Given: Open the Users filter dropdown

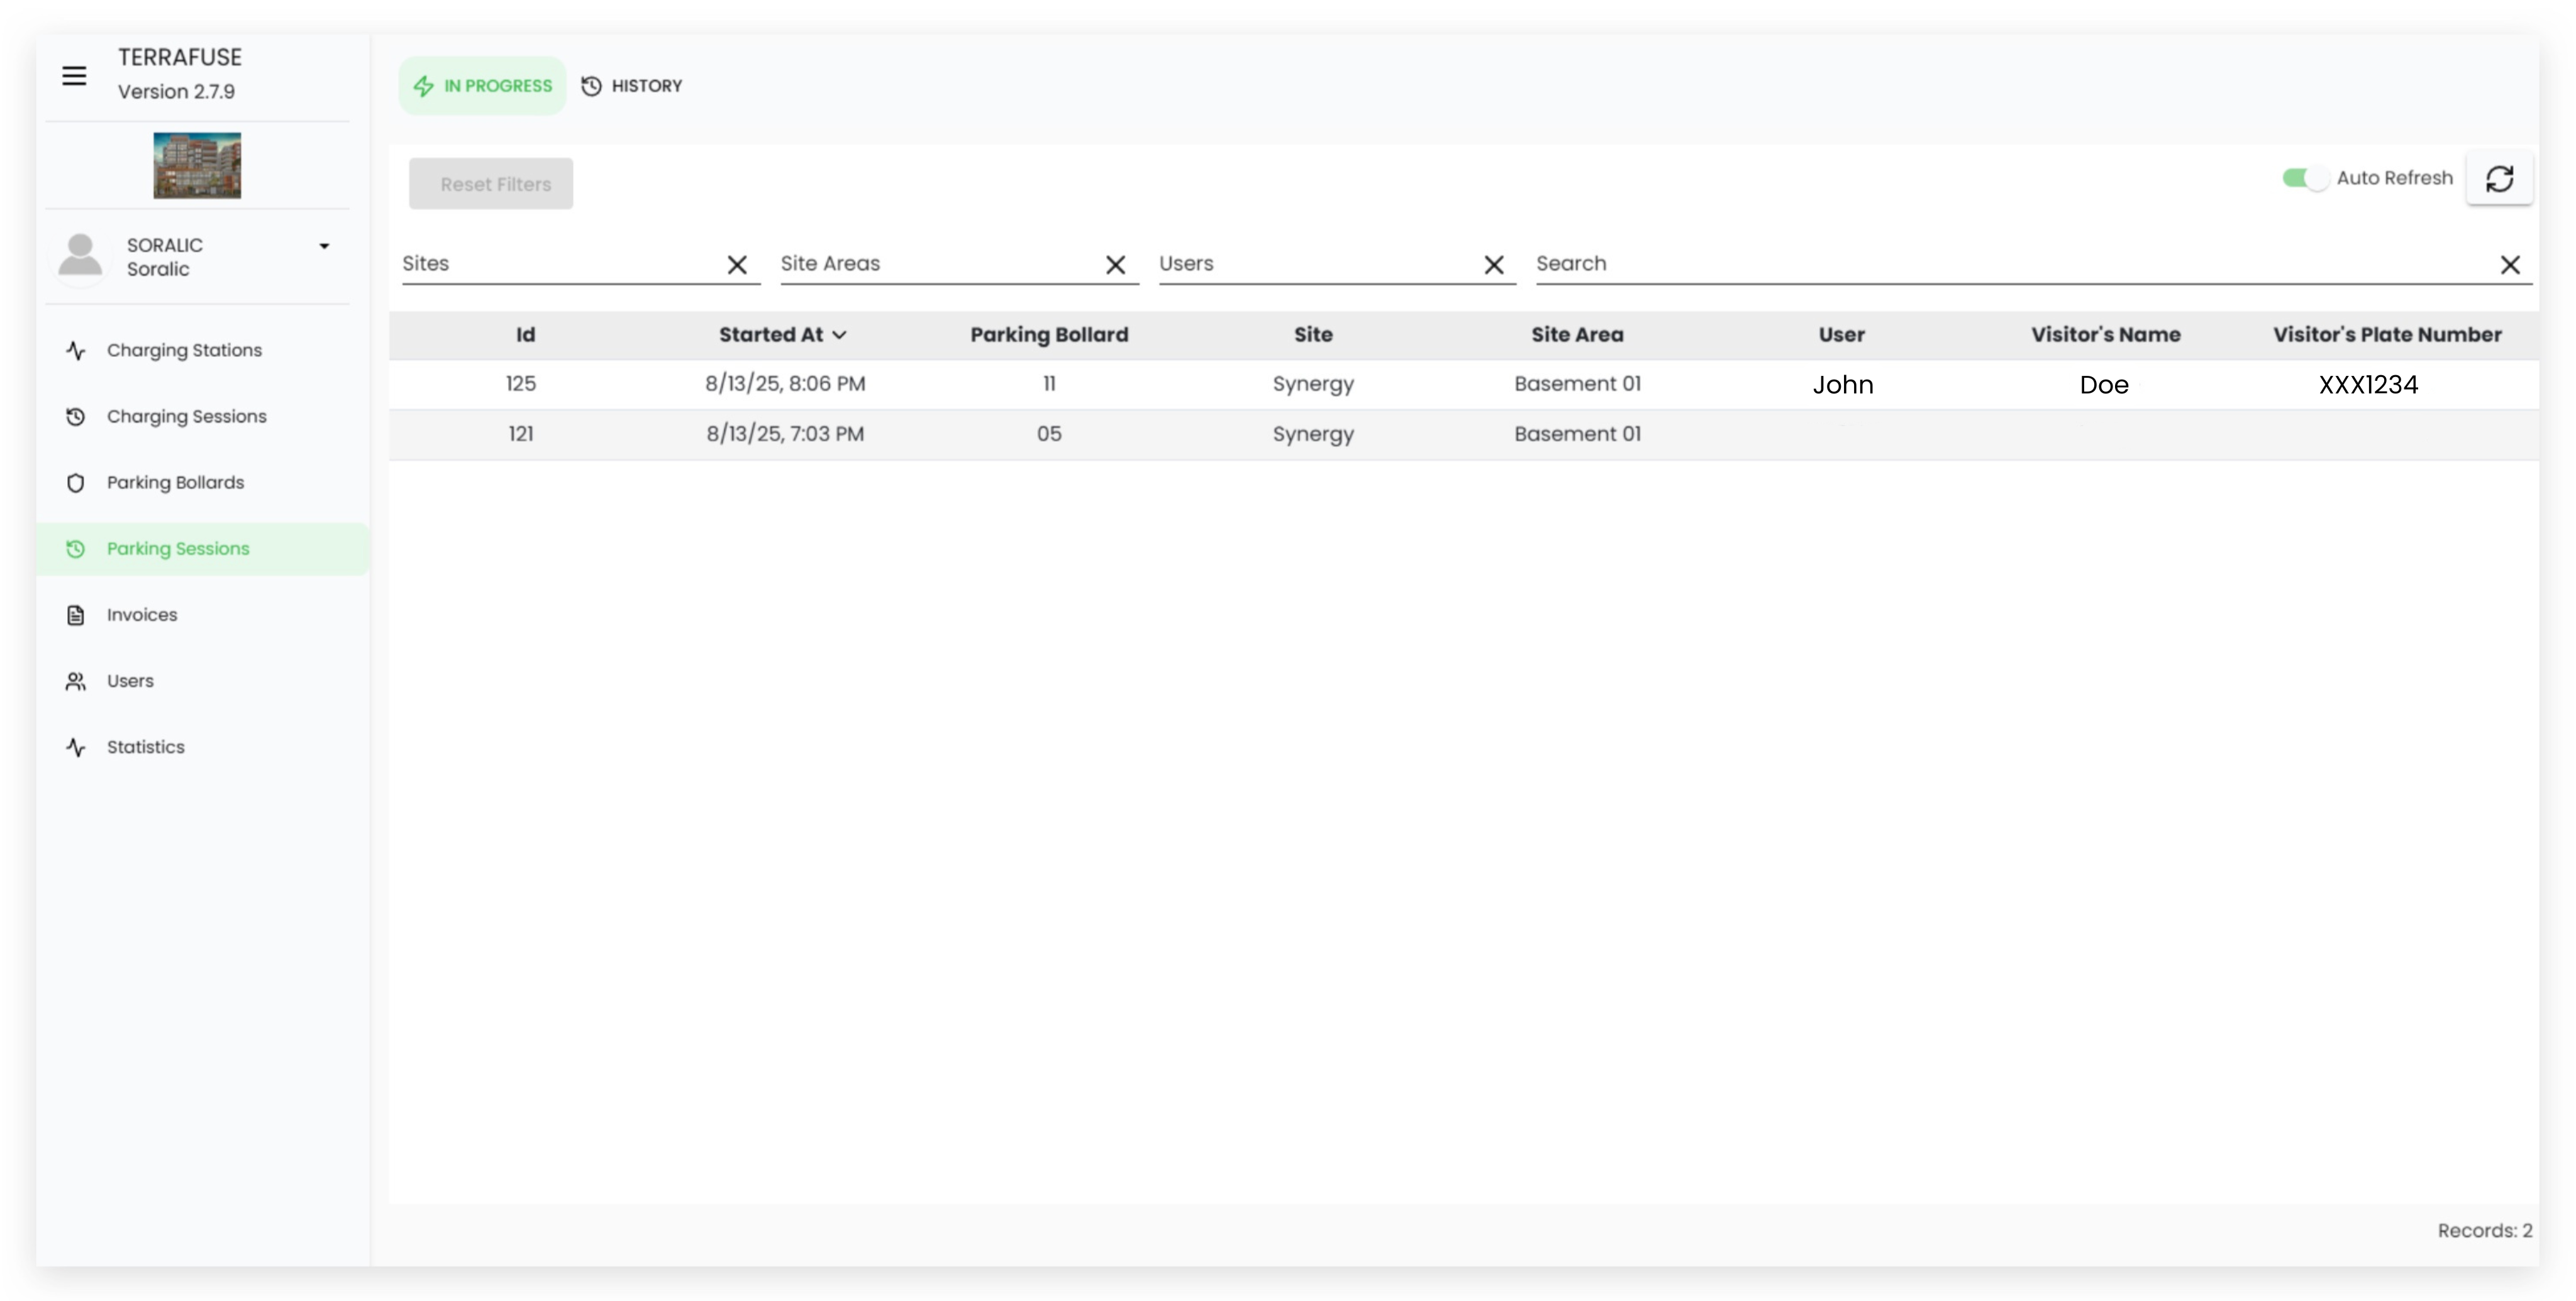Looking at the screenshot, I should [1314, 264].
